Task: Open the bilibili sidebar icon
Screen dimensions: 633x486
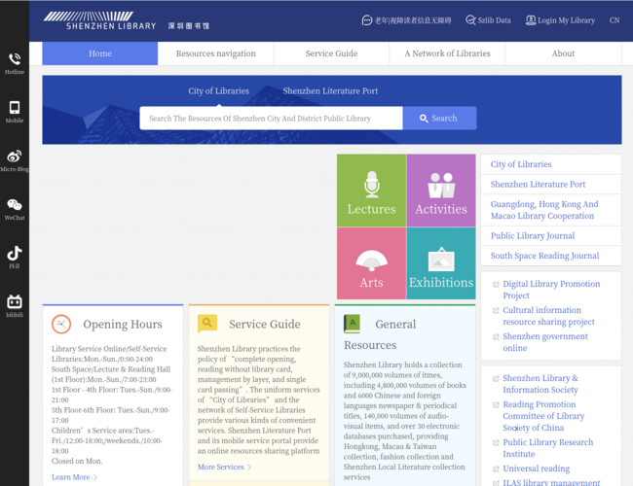Action: [x=15, y=302]
